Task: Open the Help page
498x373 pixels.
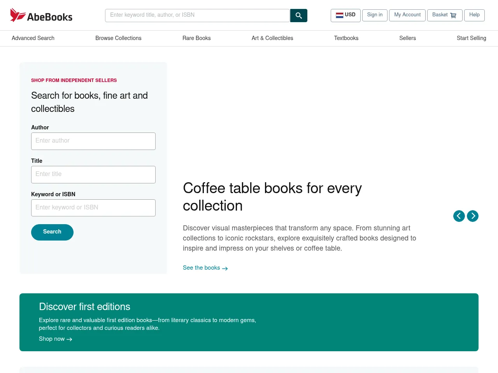Action: click(x=474, y=15)
